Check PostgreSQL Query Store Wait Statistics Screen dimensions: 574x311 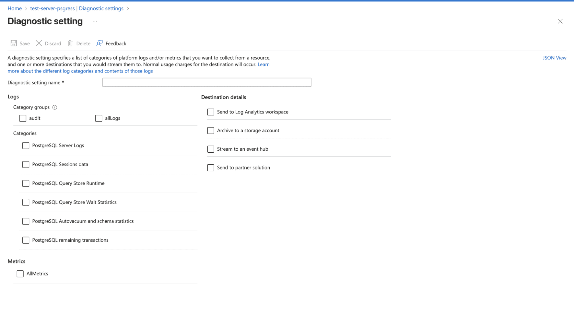(26, 202)
